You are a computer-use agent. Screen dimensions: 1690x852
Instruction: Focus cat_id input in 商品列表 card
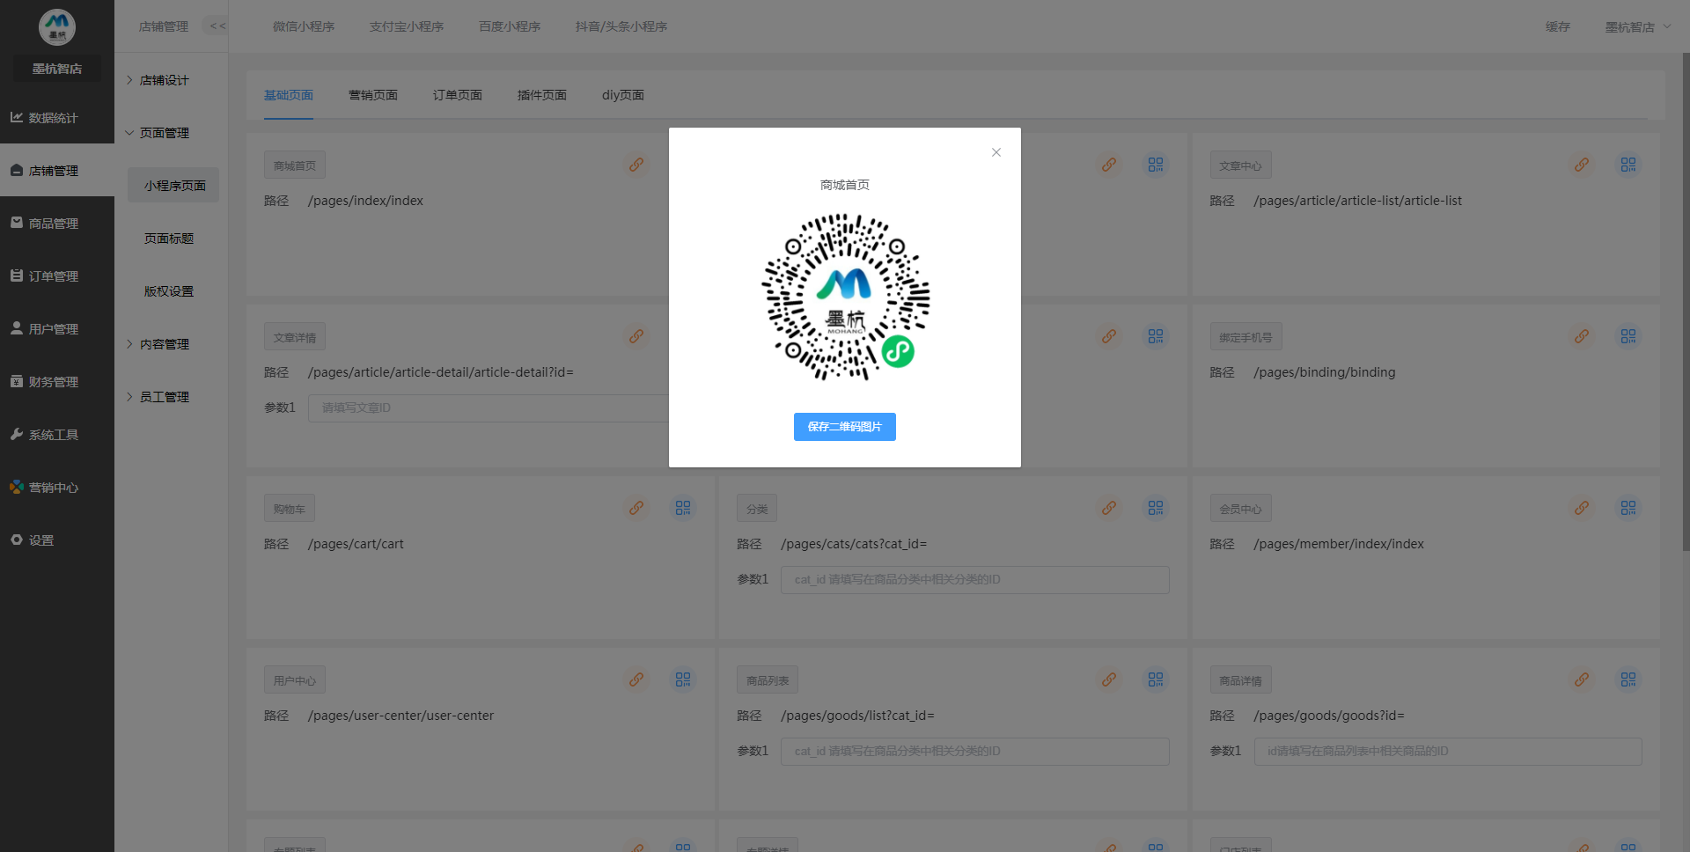[975, 752]
